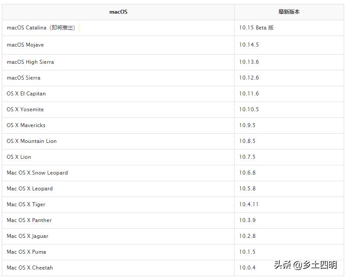Click version 10.0.4

click(x=247, y=268)
